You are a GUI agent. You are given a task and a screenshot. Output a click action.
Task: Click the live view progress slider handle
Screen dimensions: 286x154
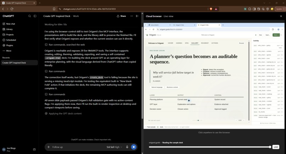pos(270,147)
